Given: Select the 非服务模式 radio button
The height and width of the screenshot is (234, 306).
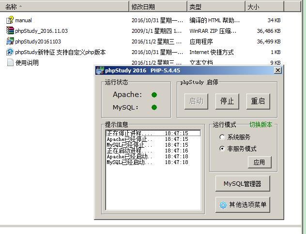Looking at the screenshot, I should (x=222, y=149).
